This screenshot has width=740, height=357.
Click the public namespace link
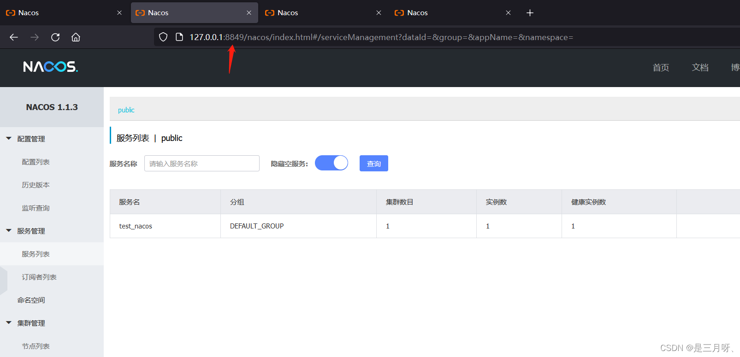tap(126, 110)
